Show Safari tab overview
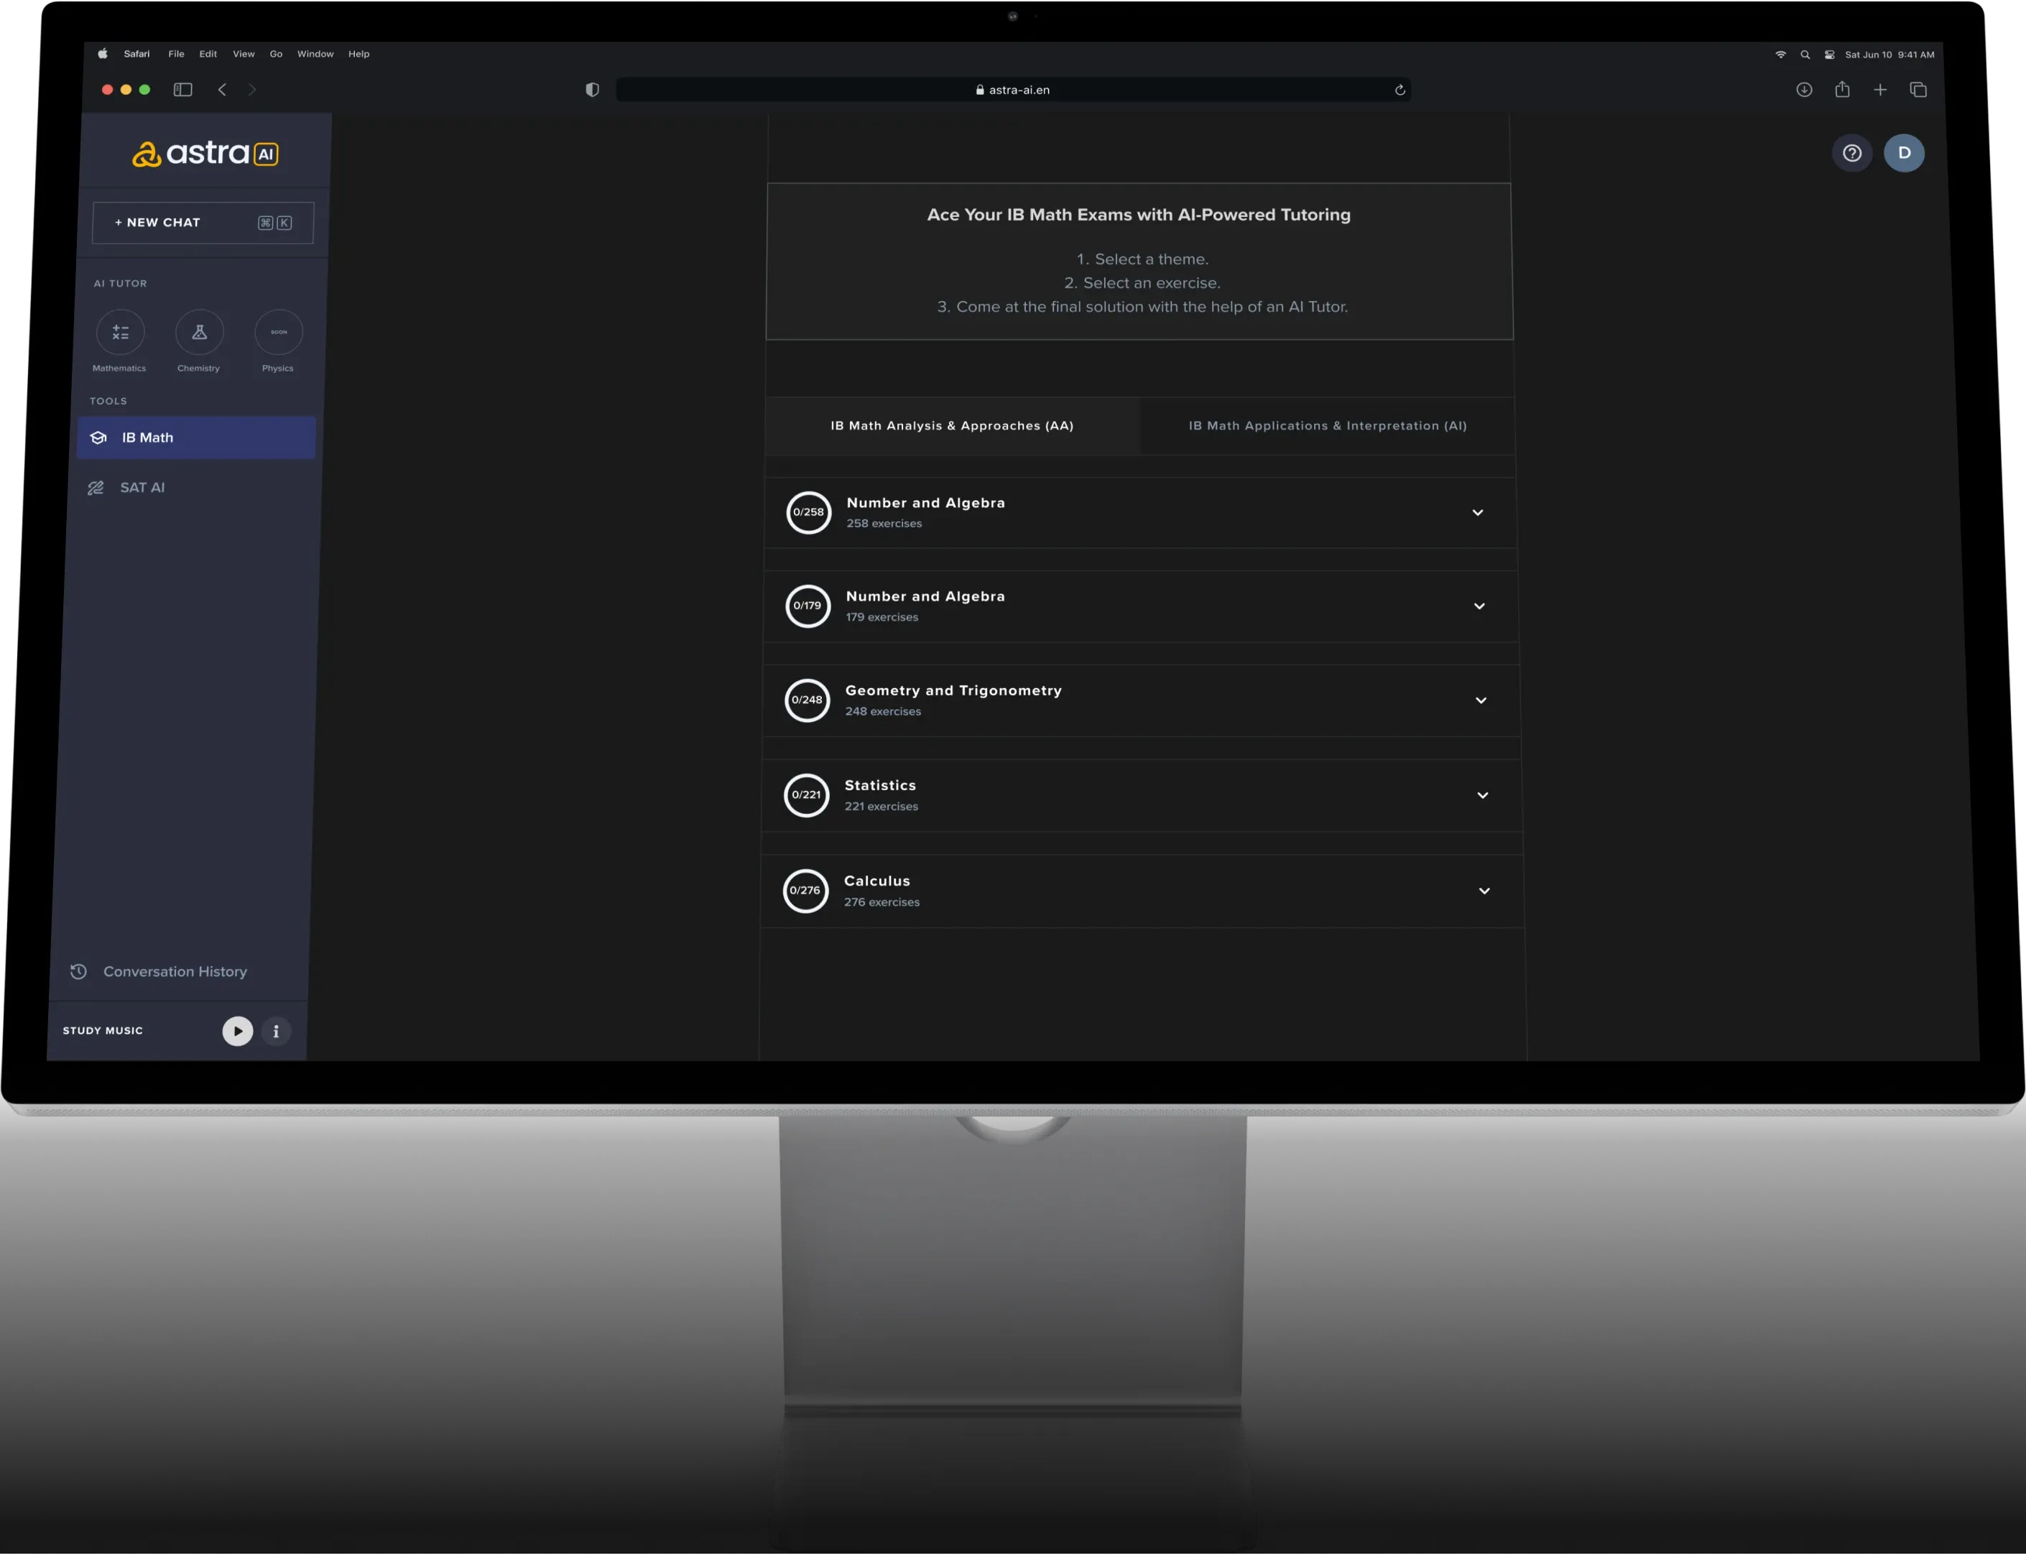Image resolution: width=2026 pixels, height=1558 pixels. tap(1918, 90)
